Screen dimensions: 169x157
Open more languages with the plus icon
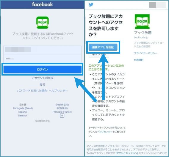click(x=62, y=116)
